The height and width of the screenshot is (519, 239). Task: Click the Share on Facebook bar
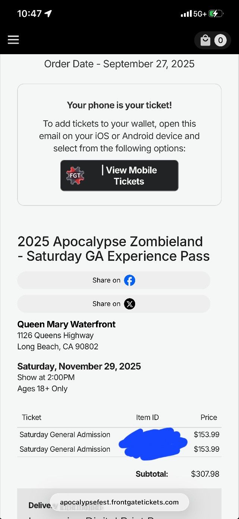pyautogui.click(x=114, y=280)
